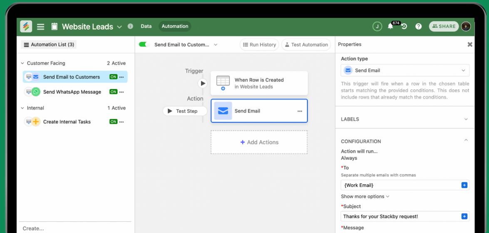Run the trigger play icon
The image size is (489, 233).
203,83
